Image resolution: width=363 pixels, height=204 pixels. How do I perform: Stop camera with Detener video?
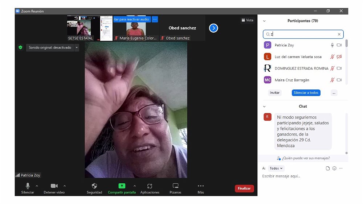pos(54,186)
